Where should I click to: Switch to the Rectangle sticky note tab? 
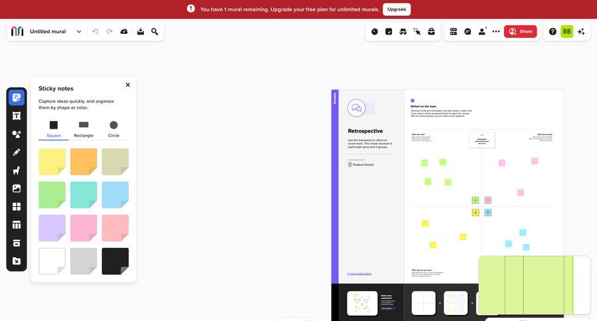pos(84,129)
